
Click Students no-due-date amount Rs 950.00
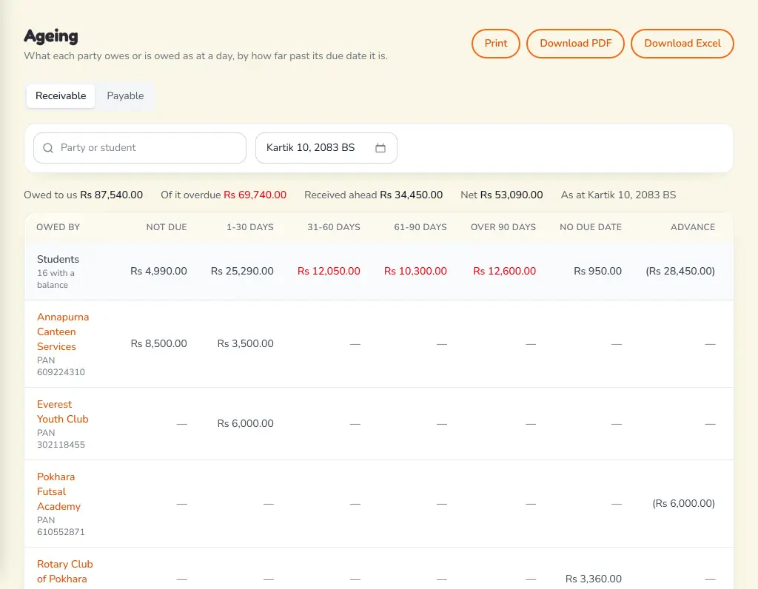coord(597,271)
